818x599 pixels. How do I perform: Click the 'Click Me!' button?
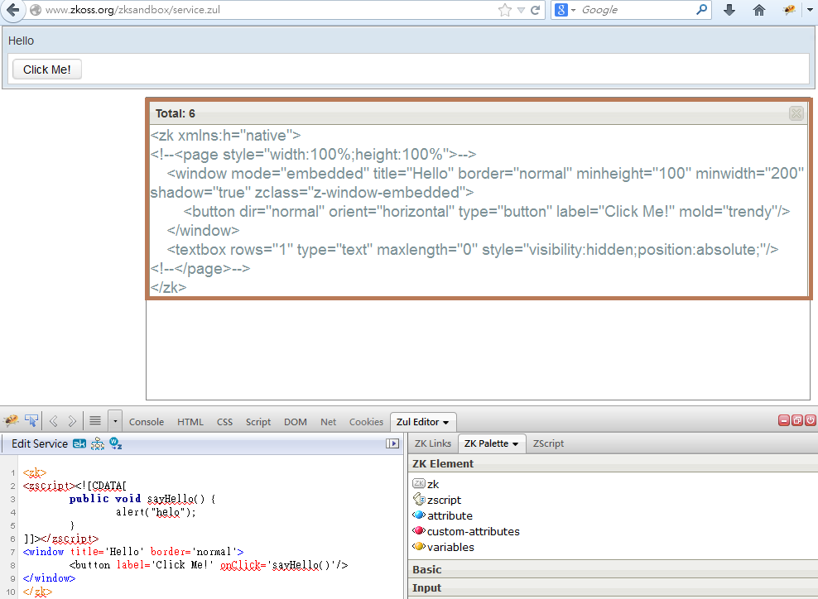click(47, 69)
